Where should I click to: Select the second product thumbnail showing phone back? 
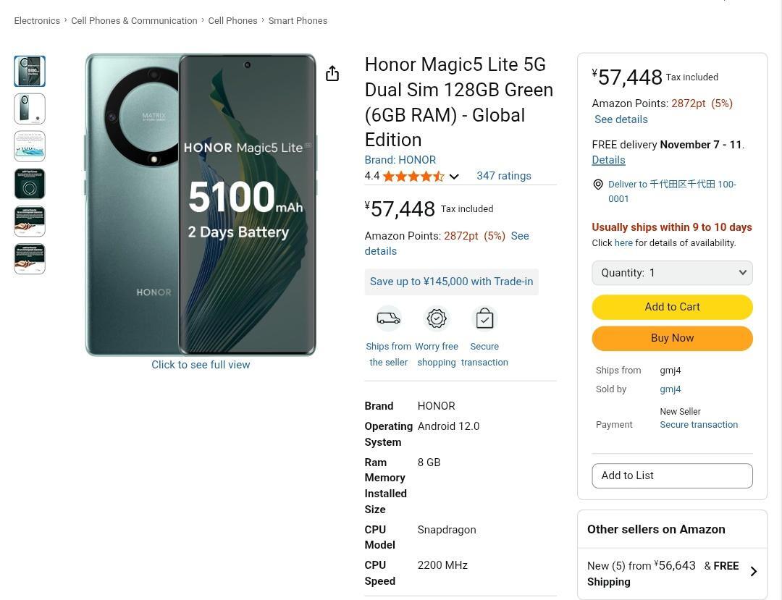(x=30, y=109)
